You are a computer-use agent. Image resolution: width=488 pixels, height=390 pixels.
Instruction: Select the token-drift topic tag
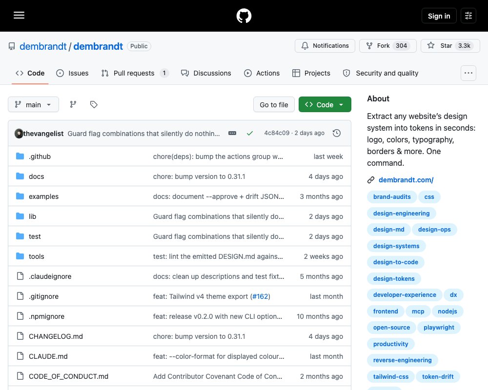pyautogui.click(x=438, y=376)
